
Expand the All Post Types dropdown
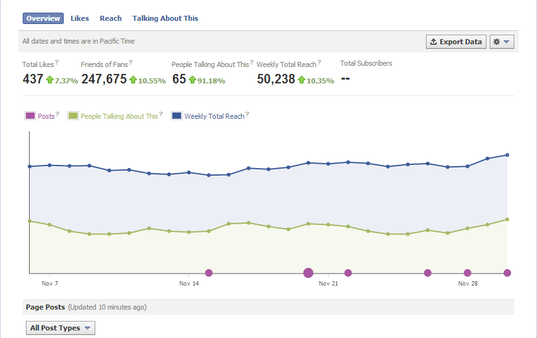[61, 328]
